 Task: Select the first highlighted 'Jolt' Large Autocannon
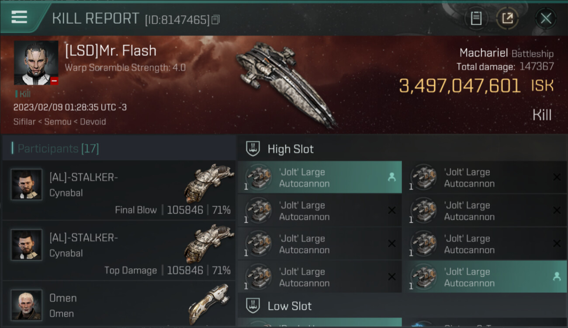[x=319, y=178]
